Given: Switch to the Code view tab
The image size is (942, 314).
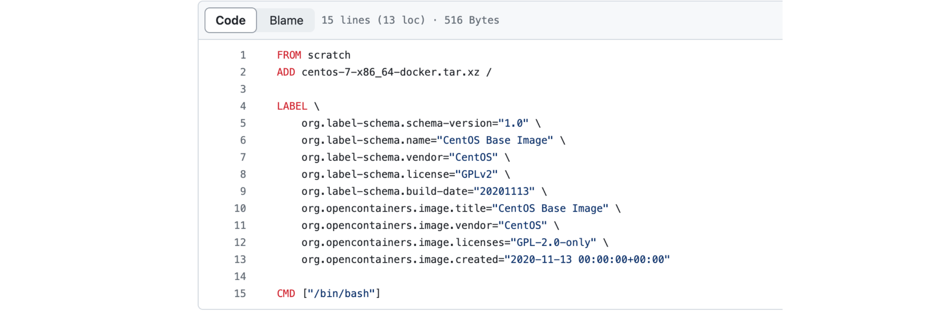Looking at the screenshot, I should coord(231,20).
